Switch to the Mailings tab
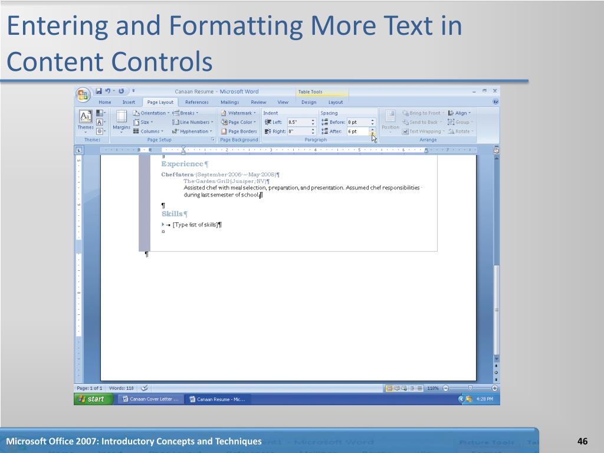The height and width of the screenshot is (453, 604). click(x=229, y=102)
